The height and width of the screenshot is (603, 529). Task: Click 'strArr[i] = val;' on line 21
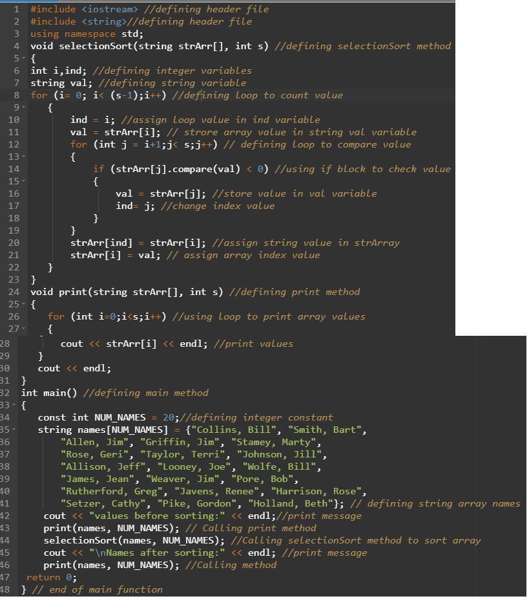point(115,256)
